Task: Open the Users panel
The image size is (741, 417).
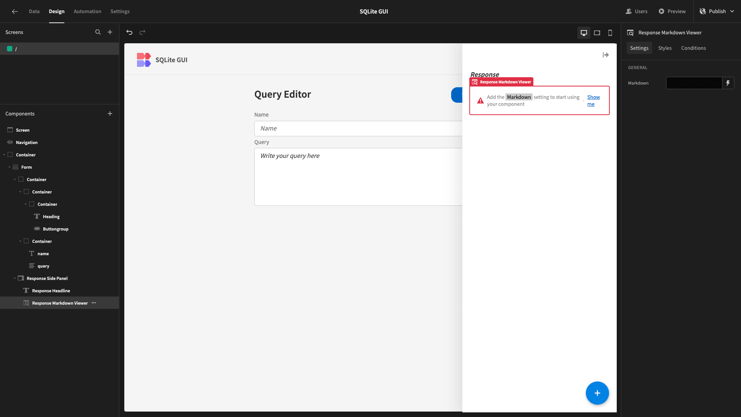Action: click(x=636, y=12)
